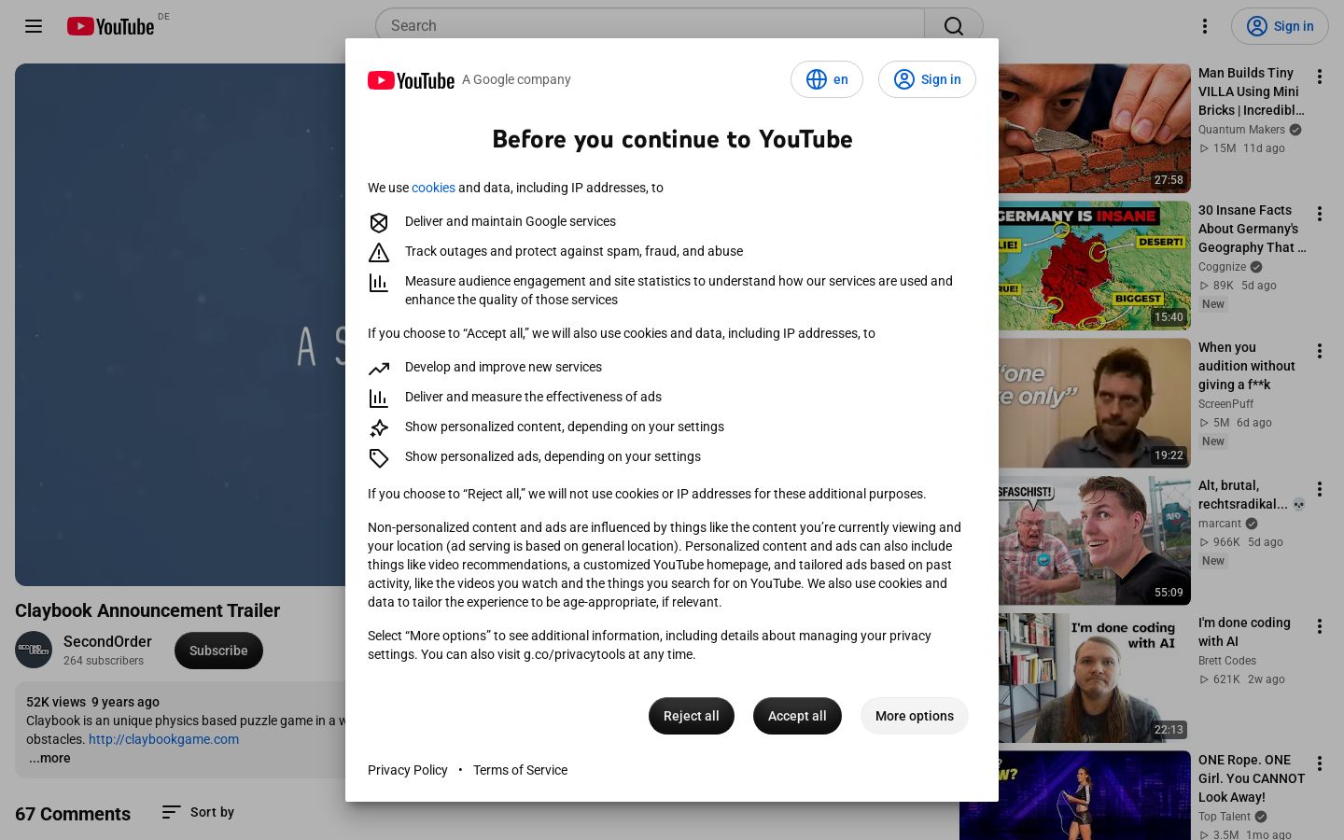The image size is (1344, 840).
Task: Click the ONE Rope. ONE Girl title
Action: pos(1252,778)
